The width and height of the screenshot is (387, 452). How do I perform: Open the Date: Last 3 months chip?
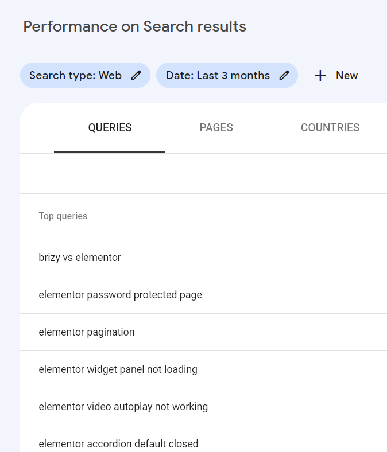227,75
